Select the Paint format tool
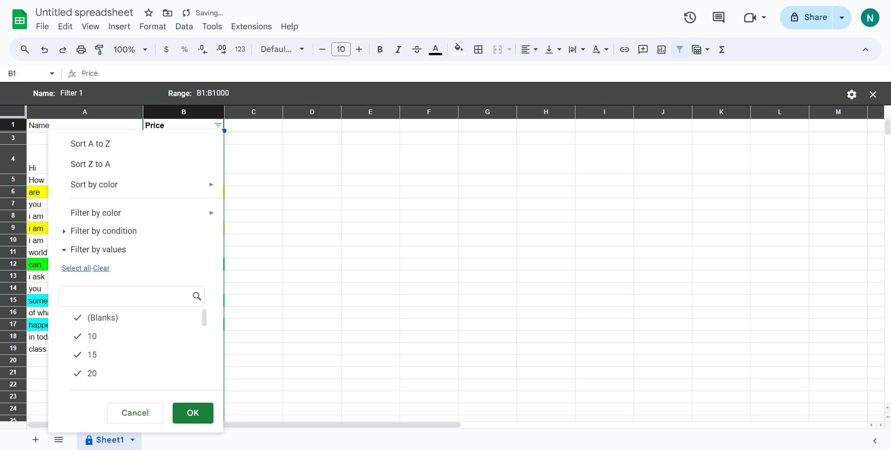The width and height of the screenshot is (891, 450). point(98,49)
